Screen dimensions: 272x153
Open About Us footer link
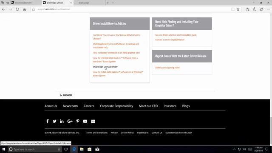[51, 106]
